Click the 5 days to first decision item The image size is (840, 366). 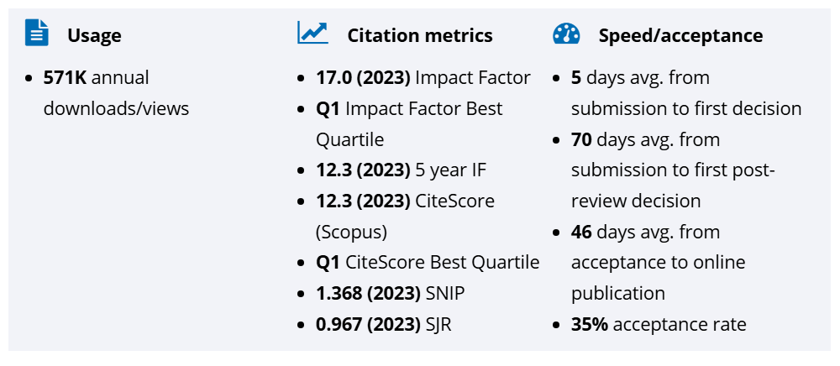685,93
